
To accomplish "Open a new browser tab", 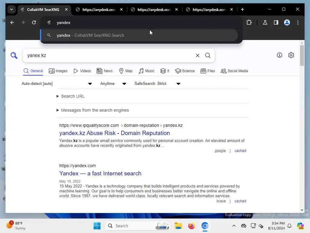I will (x=242, y=9).
